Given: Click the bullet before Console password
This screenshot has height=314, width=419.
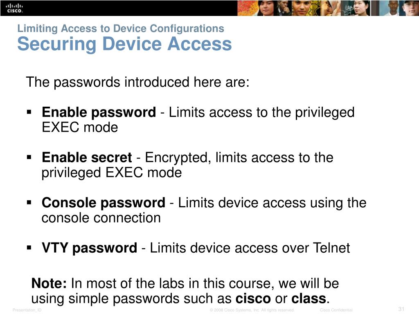Looking at the screenshot, I should [x=29, y=202].
